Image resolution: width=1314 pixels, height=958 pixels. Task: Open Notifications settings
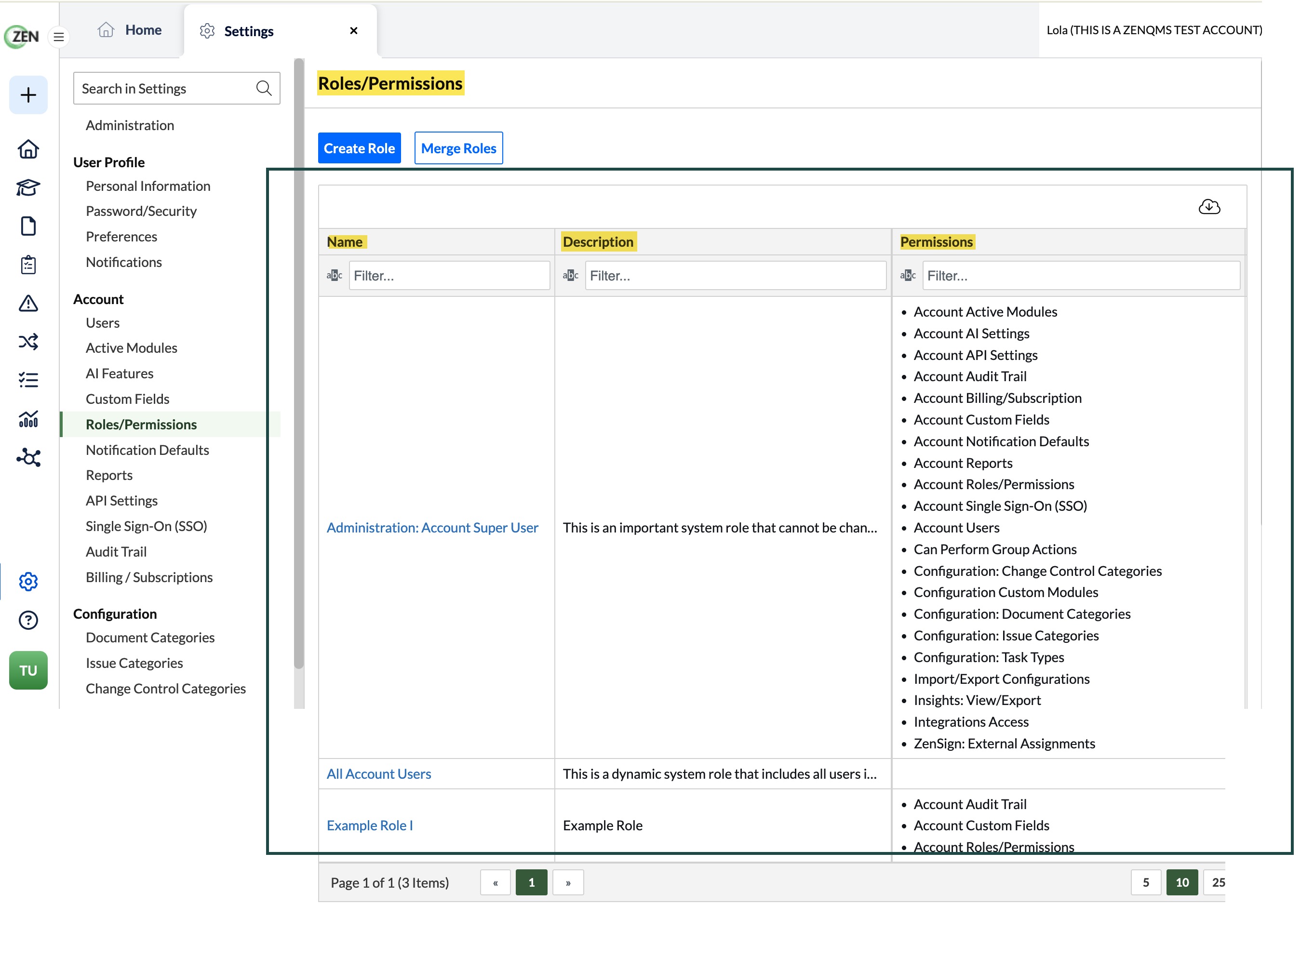(123, 263)
